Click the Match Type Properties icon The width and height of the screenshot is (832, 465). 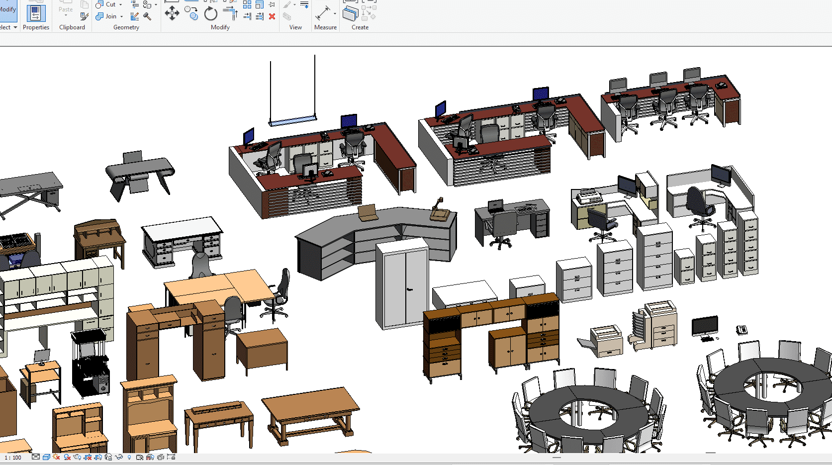tap(84, 16)
